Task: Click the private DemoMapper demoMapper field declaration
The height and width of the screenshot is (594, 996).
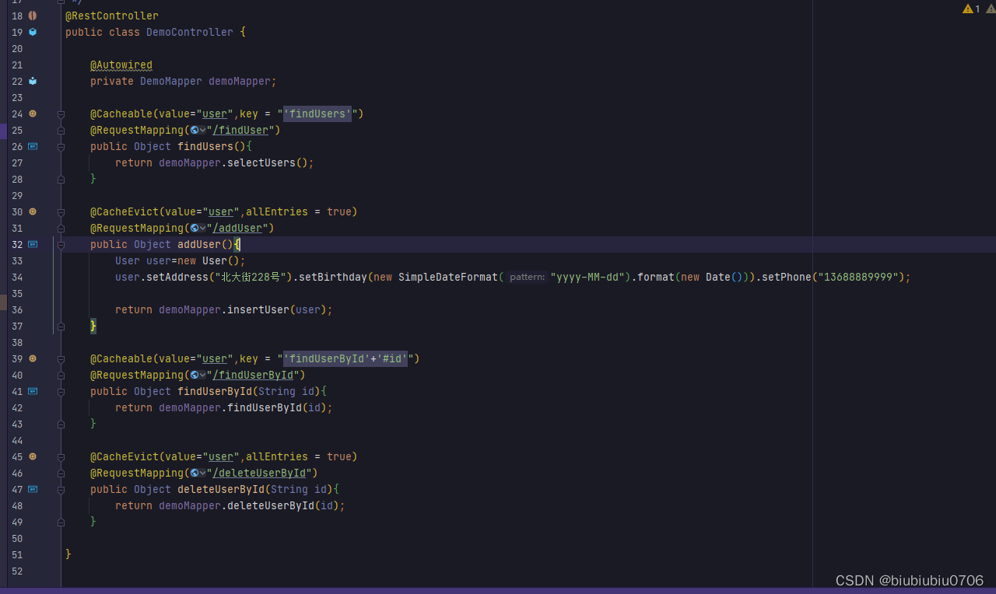Action: (184, 81)
